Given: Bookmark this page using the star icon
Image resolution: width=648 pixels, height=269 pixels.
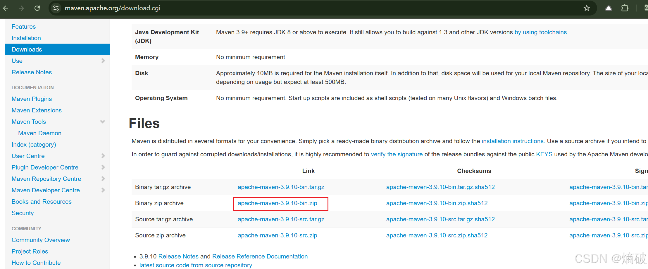Looking at the screenshot, I should tap(587, 8).
